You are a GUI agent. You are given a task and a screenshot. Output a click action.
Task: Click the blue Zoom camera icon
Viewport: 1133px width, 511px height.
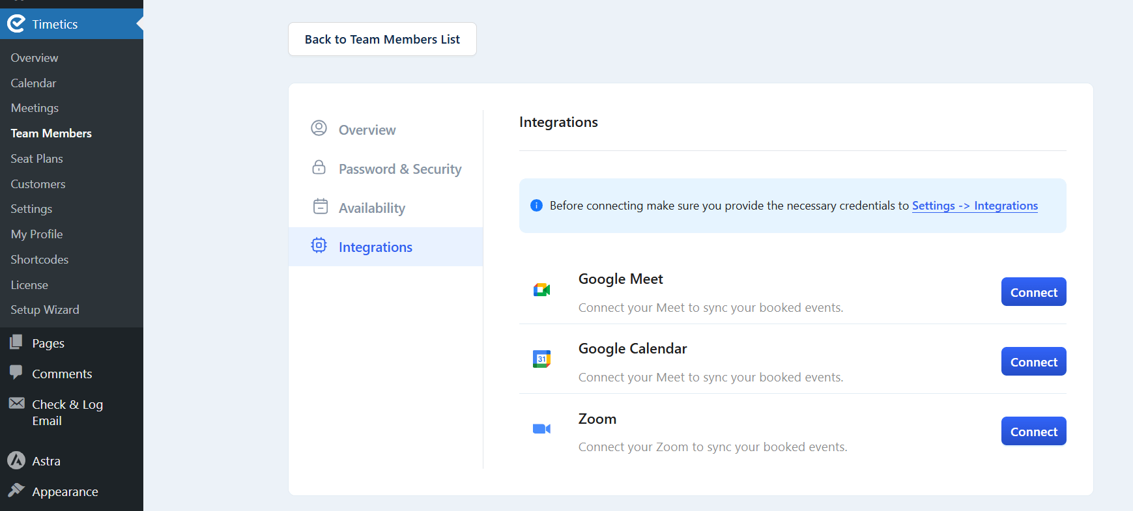tap(541, 428)
